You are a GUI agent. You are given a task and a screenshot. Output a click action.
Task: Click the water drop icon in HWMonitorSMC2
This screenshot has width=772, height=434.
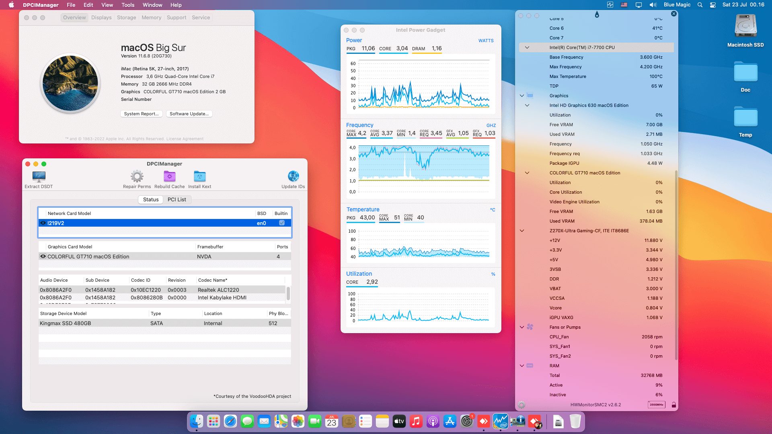pyautogui.click(x=597, y=14)
